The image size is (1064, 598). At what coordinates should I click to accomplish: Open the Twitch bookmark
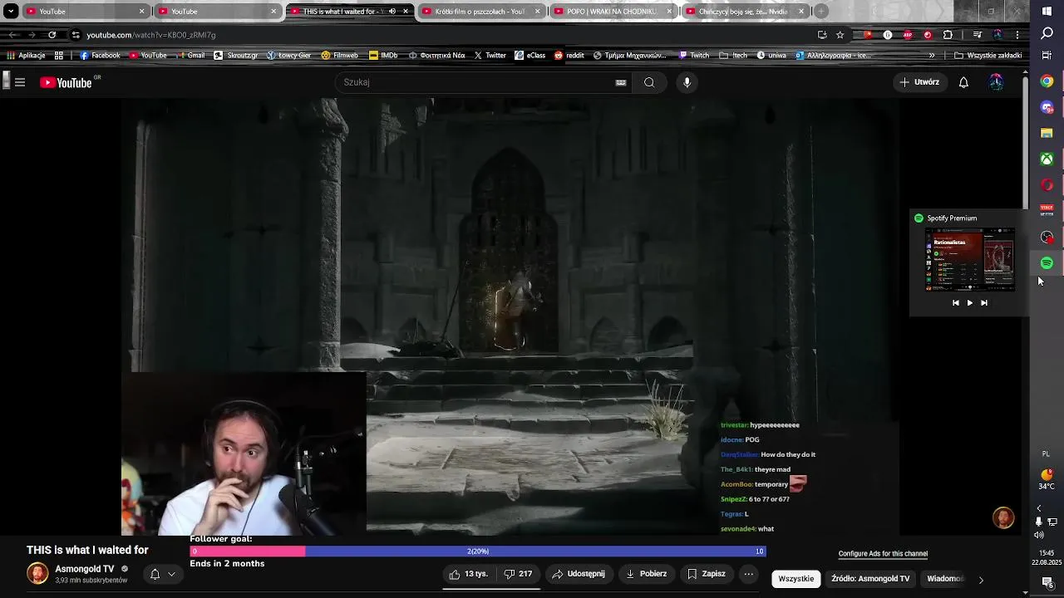coord(694,56)
